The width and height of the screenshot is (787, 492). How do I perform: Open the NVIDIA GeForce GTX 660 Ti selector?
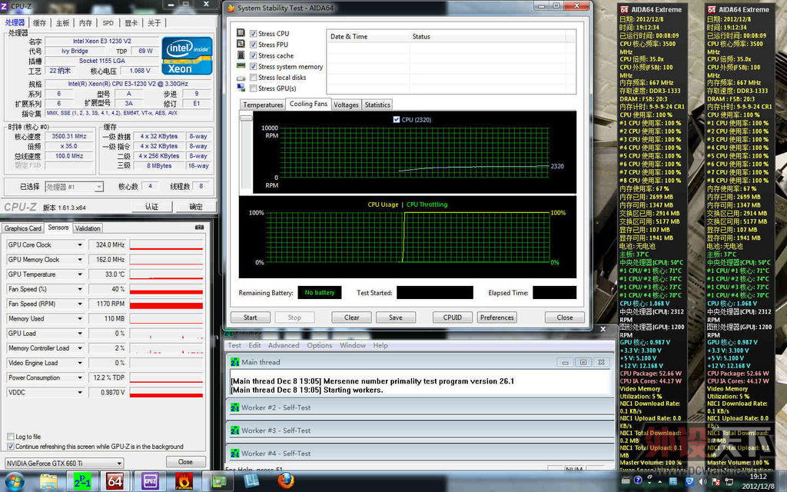[64, 463]
